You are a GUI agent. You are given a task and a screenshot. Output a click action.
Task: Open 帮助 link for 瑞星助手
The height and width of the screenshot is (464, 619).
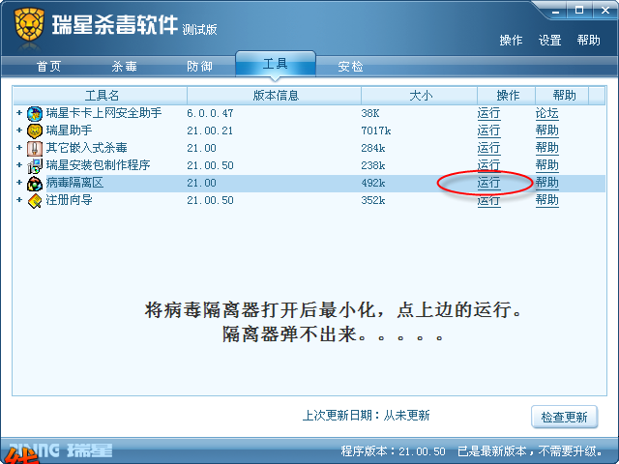547,130
